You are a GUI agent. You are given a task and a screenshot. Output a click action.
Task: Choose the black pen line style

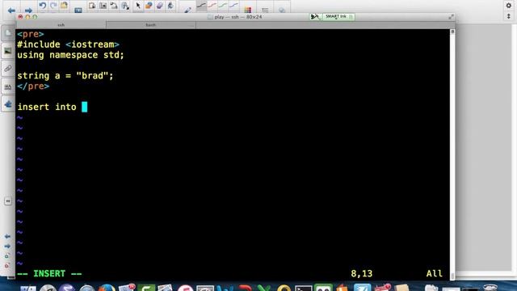click(x=201, y=6)
